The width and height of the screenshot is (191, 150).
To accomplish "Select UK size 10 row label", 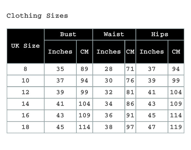I will [x=25, y=81].
